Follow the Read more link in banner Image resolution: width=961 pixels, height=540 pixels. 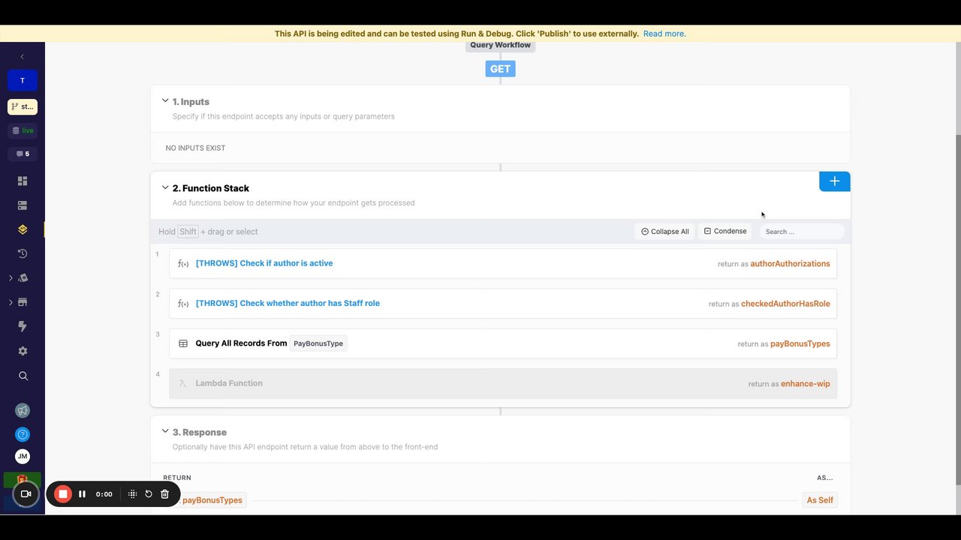pyautogui.click(x=664, y=34)
